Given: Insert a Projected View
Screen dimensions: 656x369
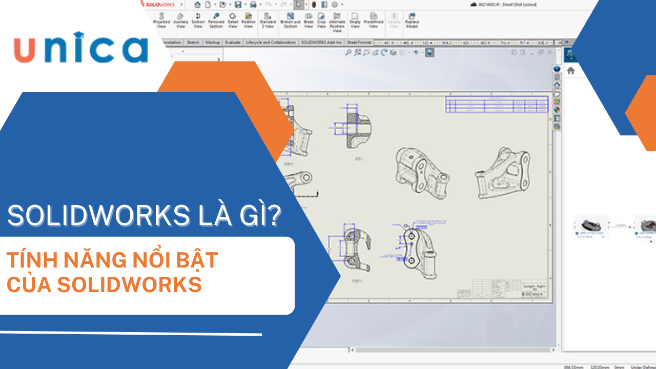Looking at the screenshot, I should 161,20.
